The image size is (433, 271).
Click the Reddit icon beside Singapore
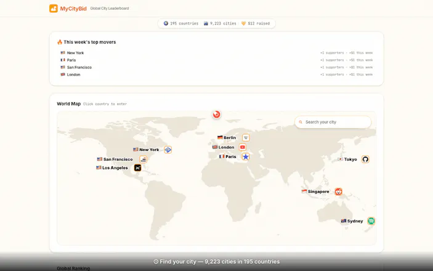point(338,192)
